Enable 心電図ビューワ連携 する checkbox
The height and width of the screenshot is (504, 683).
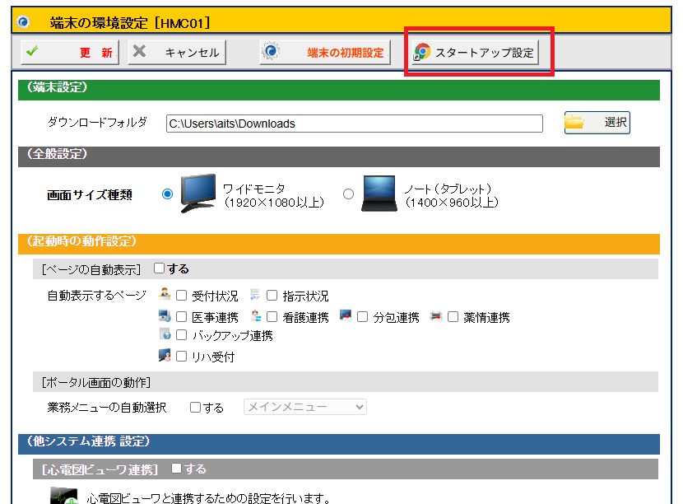[176, 469]
